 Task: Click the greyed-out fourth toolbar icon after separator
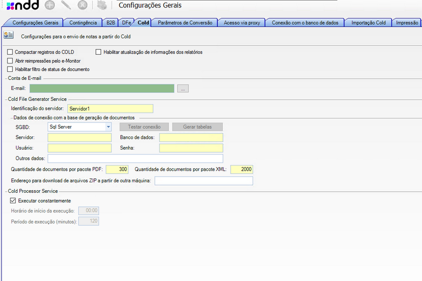(x=102, y=6)
